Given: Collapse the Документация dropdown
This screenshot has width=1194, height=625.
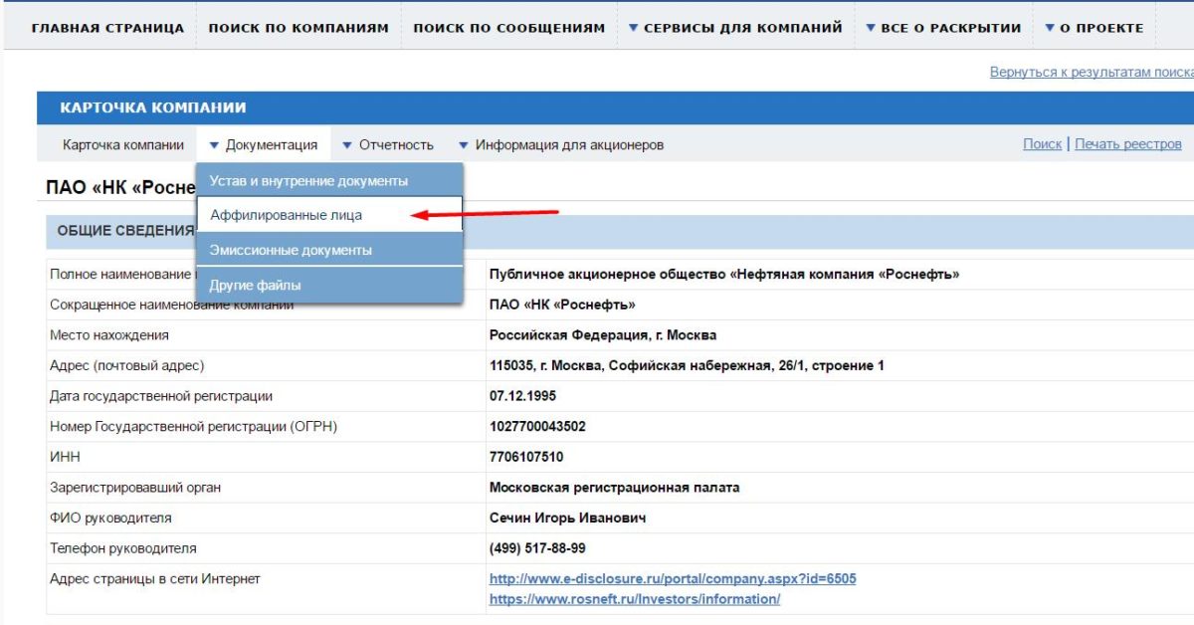Looking at the screenshot, I should click(x=264, y=145).
